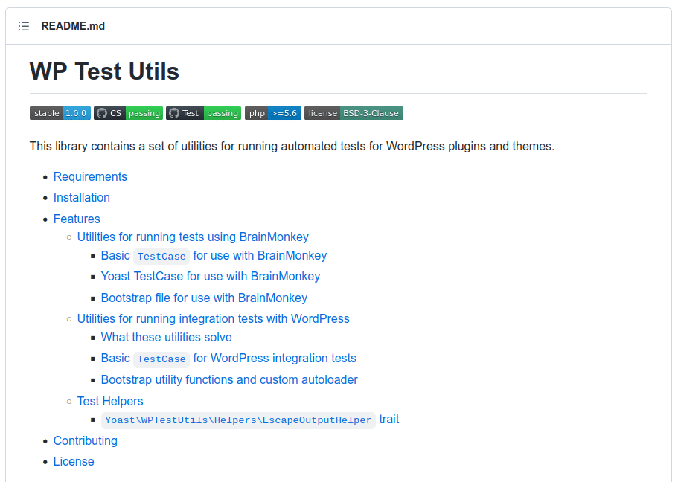Open the Yoast TestCase for use with BrainMonkey link
This screenshot has height=482, width=678.
click(210, 276)
